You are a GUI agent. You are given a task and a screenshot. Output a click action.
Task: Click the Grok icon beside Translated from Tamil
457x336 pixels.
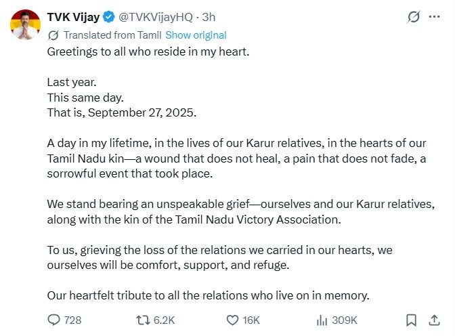[53, 35]
